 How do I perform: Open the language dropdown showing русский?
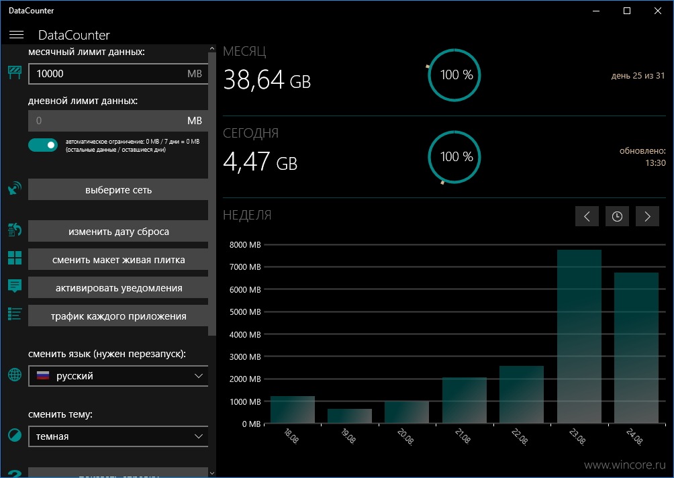pyautogui.click(x=118, y=376)
